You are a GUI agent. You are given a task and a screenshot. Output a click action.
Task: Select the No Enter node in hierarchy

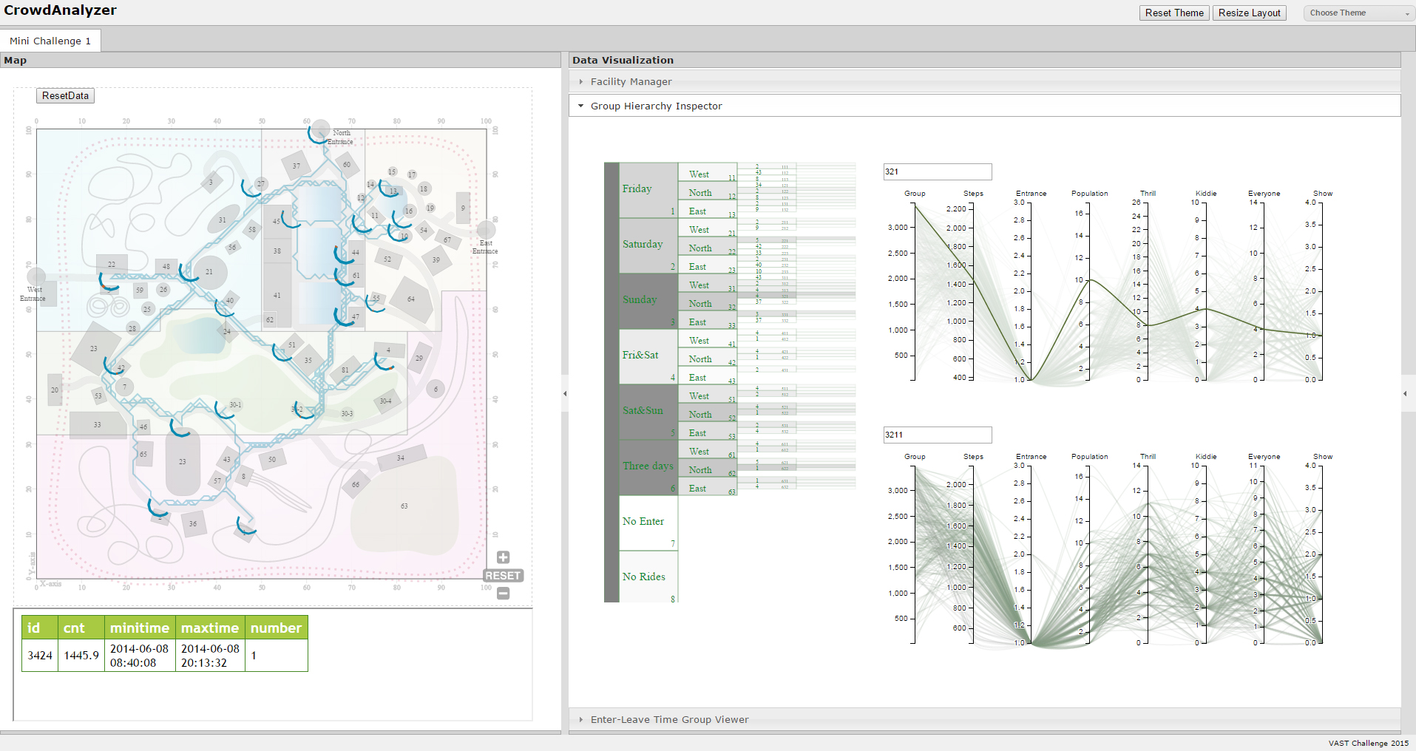click(648, 523)
